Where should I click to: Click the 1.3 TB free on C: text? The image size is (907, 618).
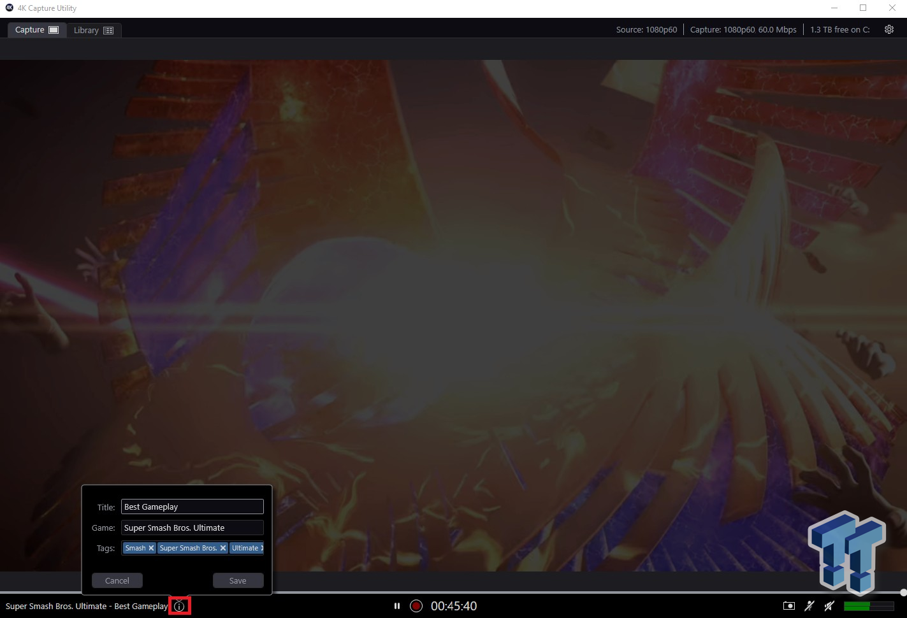840,30
